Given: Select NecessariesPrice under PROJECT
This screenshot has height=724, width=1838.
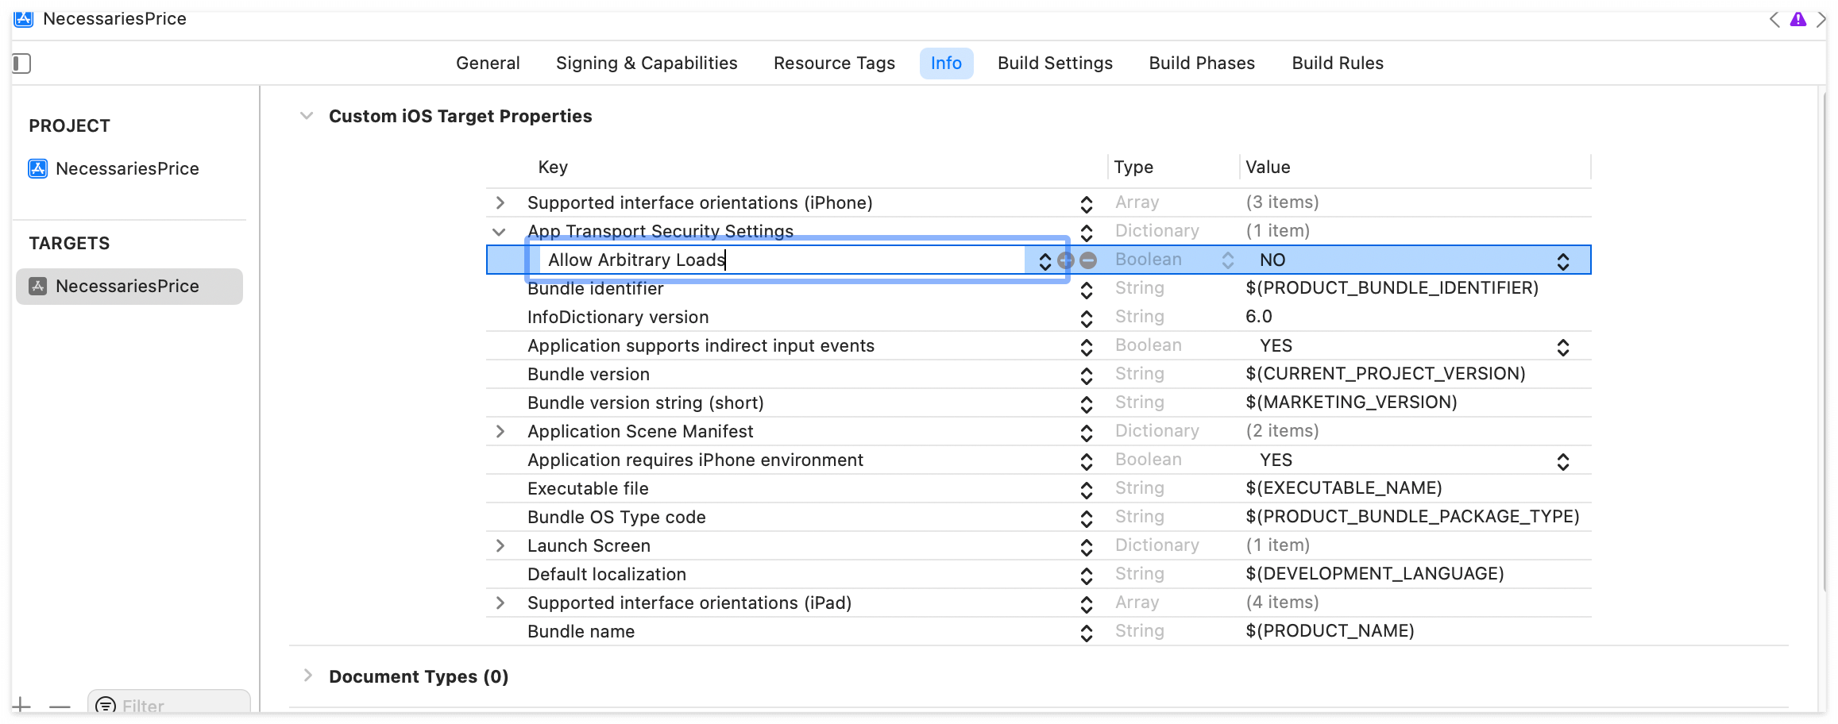Looking at the screenshot, I should pyautogui.click(x=127, y=168).
